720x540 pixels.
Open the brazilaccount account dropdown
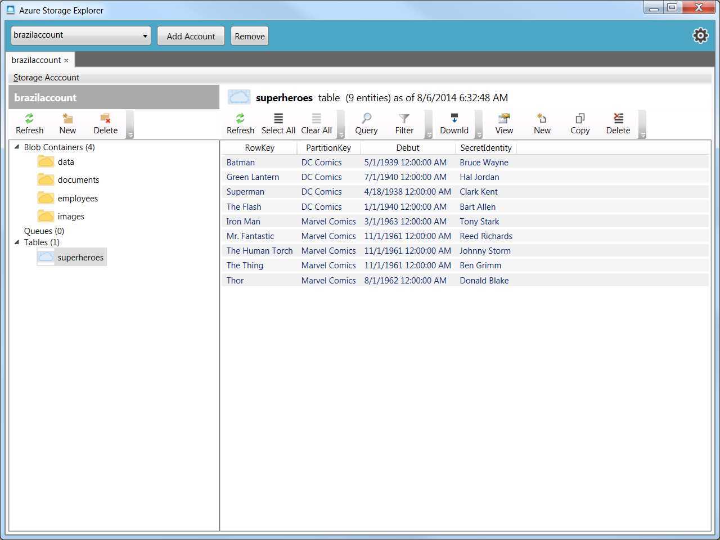tap(81, 35)
